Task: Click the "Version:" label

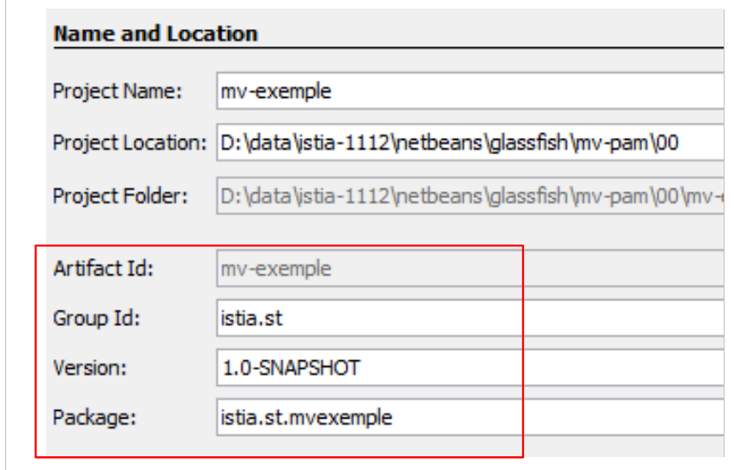Action: coord(90,368)
